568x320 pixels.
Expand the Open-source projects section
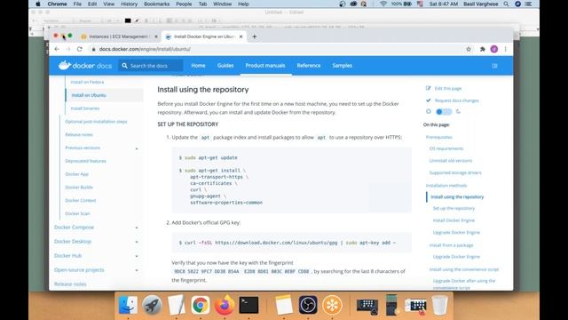pyautogui.click(x=137, y=270)
